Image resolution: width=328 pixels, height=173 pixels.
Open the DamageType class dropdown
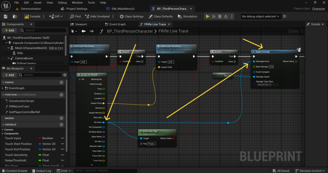(x=264, y=85)
